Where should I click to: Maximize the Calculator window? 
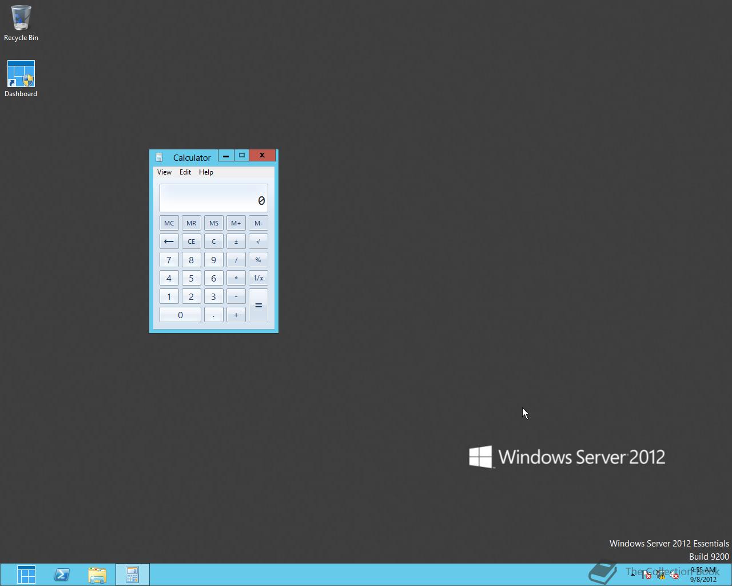pyautogui.click(x=241, y=156)
